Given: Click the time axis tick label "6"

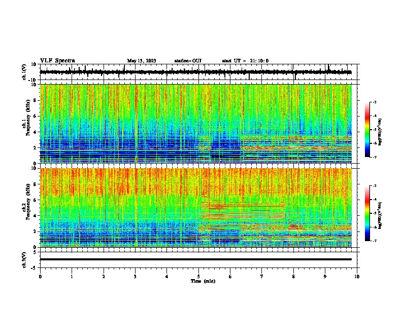Looking at the screenshot, I should point(230,277).
